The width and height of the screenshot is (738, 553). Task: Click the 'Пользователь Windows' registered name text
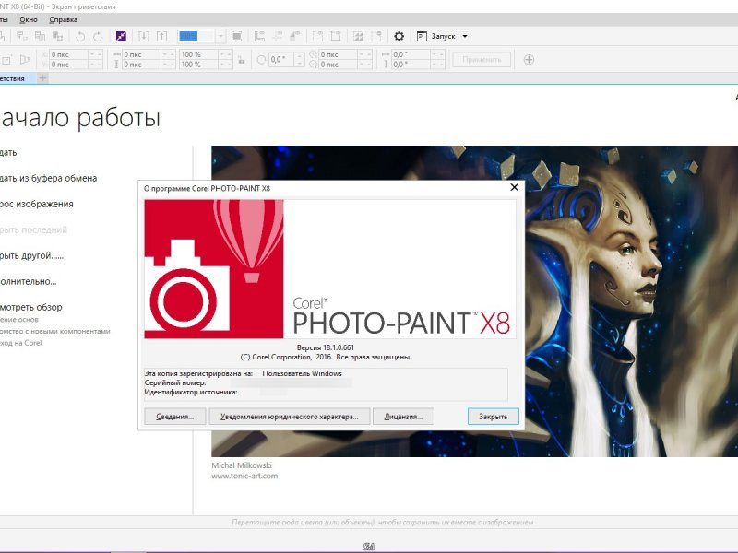point(303,373)
